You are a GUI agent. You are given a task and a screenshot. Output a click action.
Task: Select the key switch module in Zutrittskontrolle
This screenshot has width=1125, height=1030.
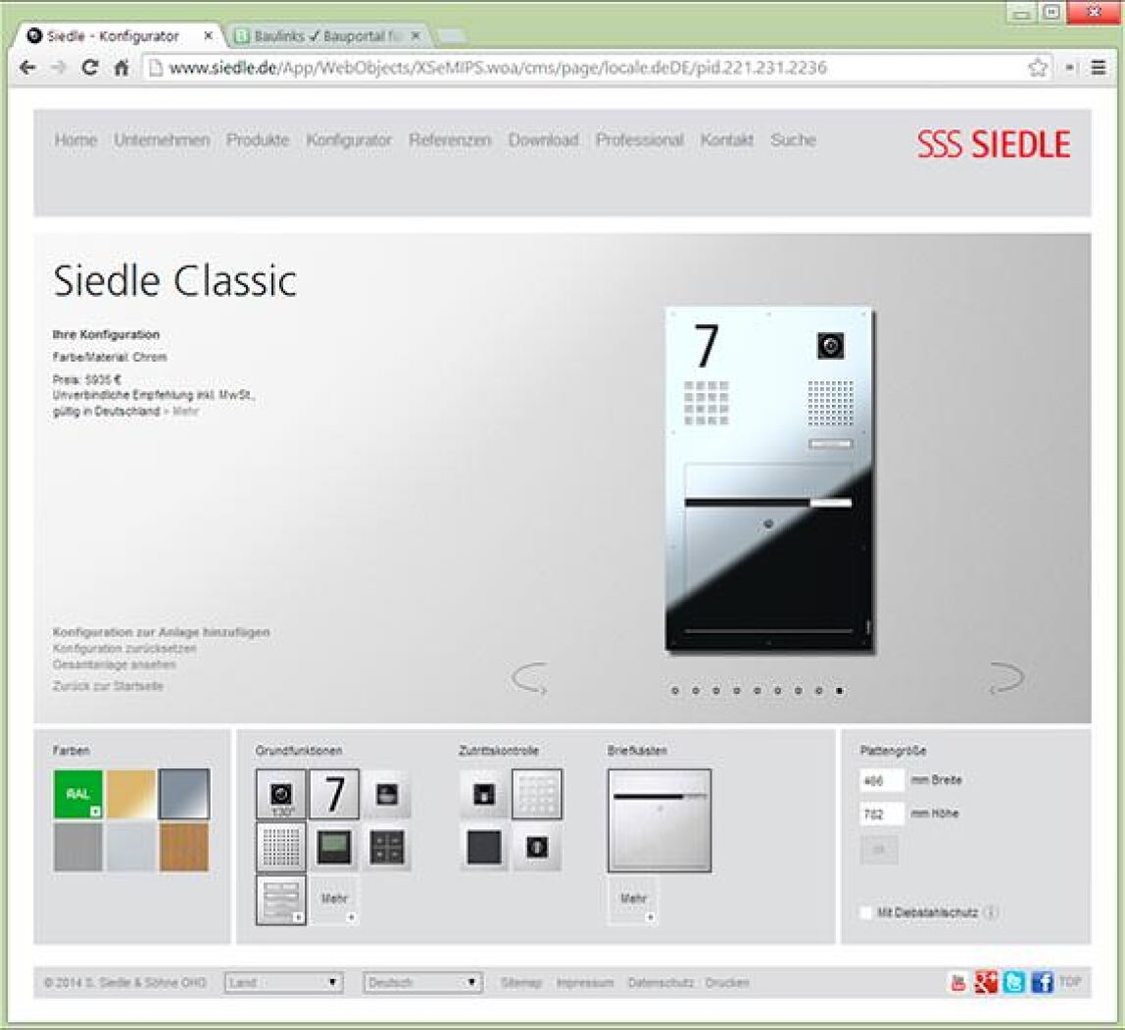coord(537,847)
